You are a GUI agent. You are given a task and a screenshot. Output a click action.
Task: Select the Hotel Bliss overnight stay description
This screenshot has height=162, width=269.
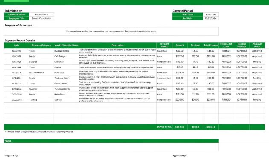117,72
